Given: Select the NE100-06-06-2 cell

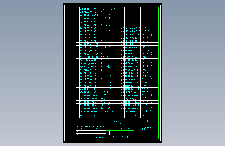Looking at the screenshot, I should point(132,79).
